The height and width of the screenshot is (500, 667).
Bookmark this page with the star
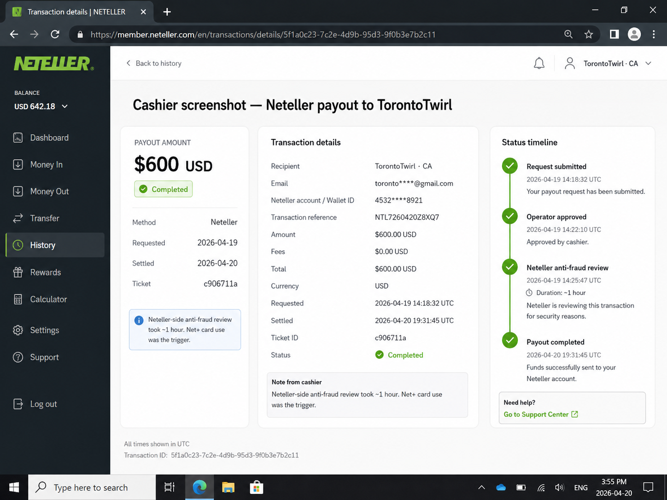(589, 34)
